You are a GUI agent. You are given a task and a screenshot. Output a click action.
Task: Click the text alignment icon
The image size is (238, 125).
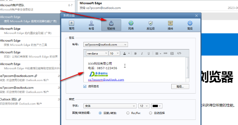pyautogui.click(x=157, y=54)
